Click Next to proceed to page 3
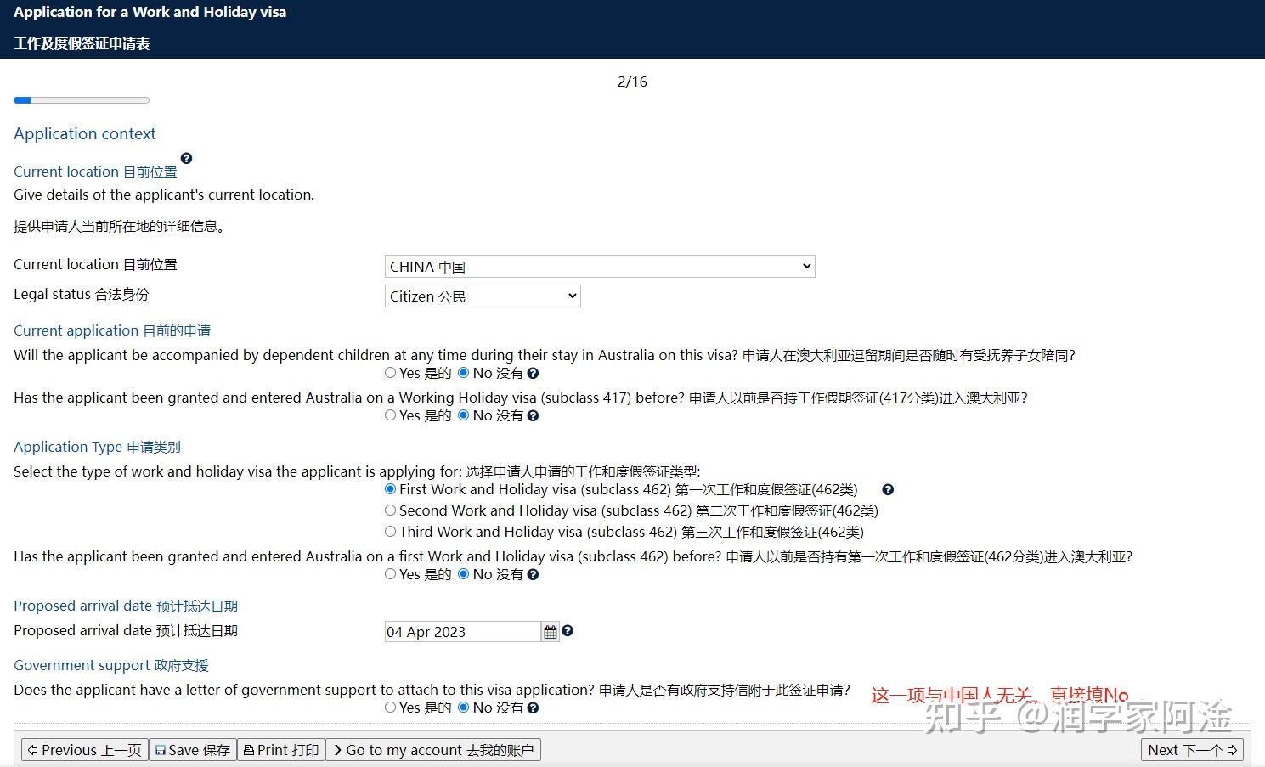 [1191, 750]
